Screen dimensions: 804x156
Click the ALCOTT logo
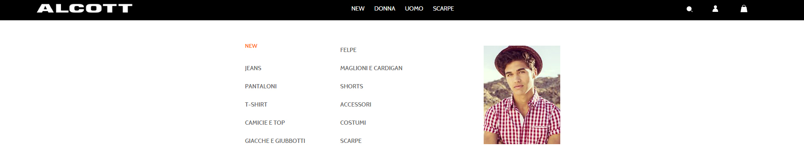coord(85,8)
